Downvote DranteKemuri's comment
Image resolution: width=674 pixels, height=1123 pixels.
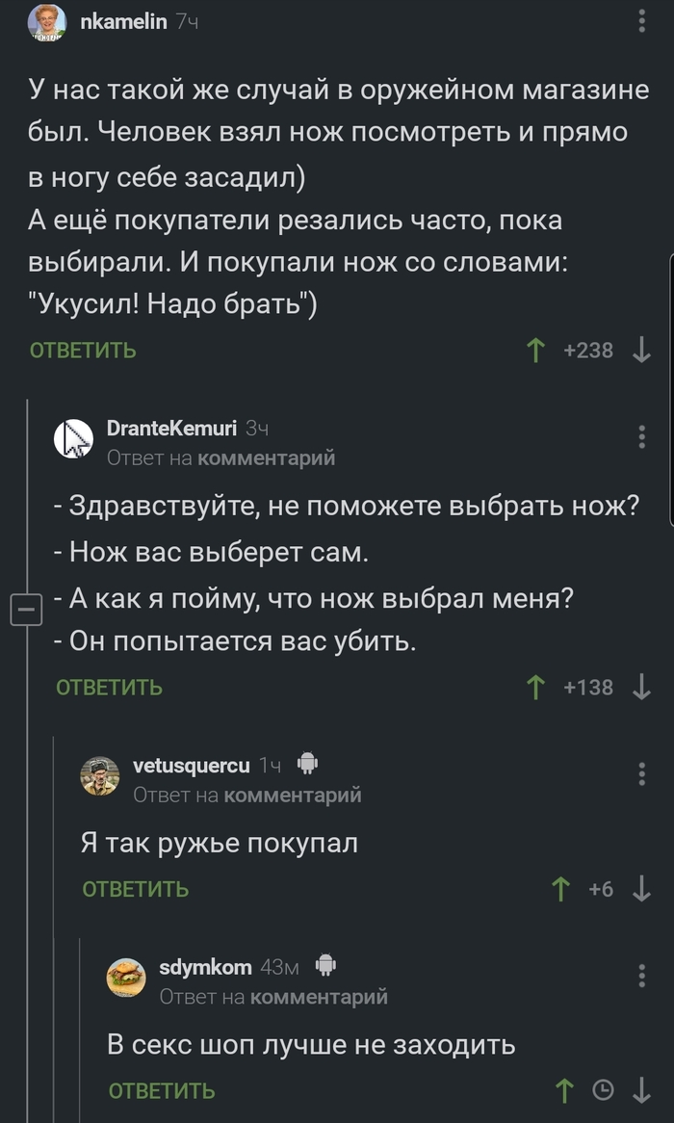point(641,686)
